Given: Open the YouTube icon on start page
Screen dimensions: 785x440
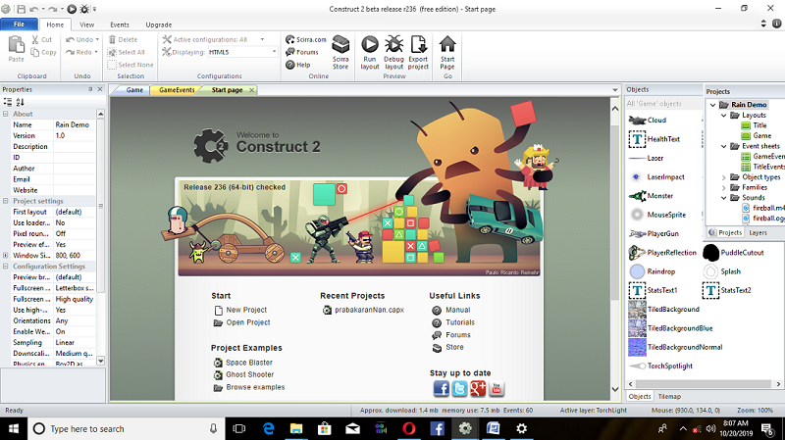Looking at the screenshot, I should [x=497, y=388].
